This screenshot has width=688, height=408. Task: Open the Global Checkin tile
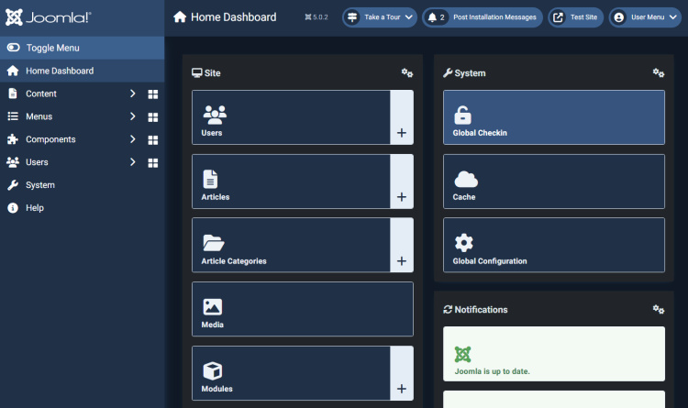click(x=553, y=117)
